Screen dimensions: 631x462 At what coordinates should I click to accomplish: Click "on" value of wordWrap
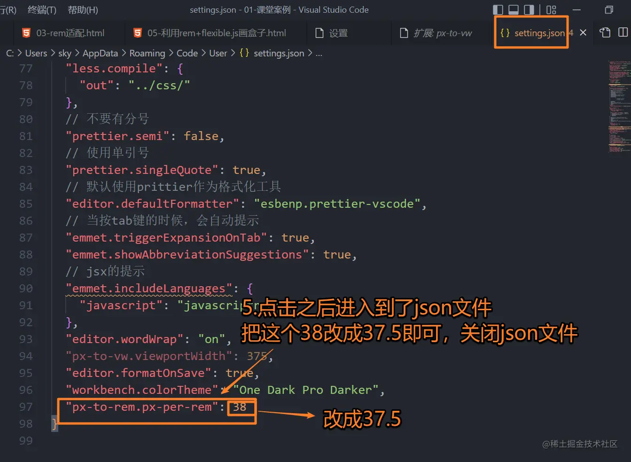point(211,339)
